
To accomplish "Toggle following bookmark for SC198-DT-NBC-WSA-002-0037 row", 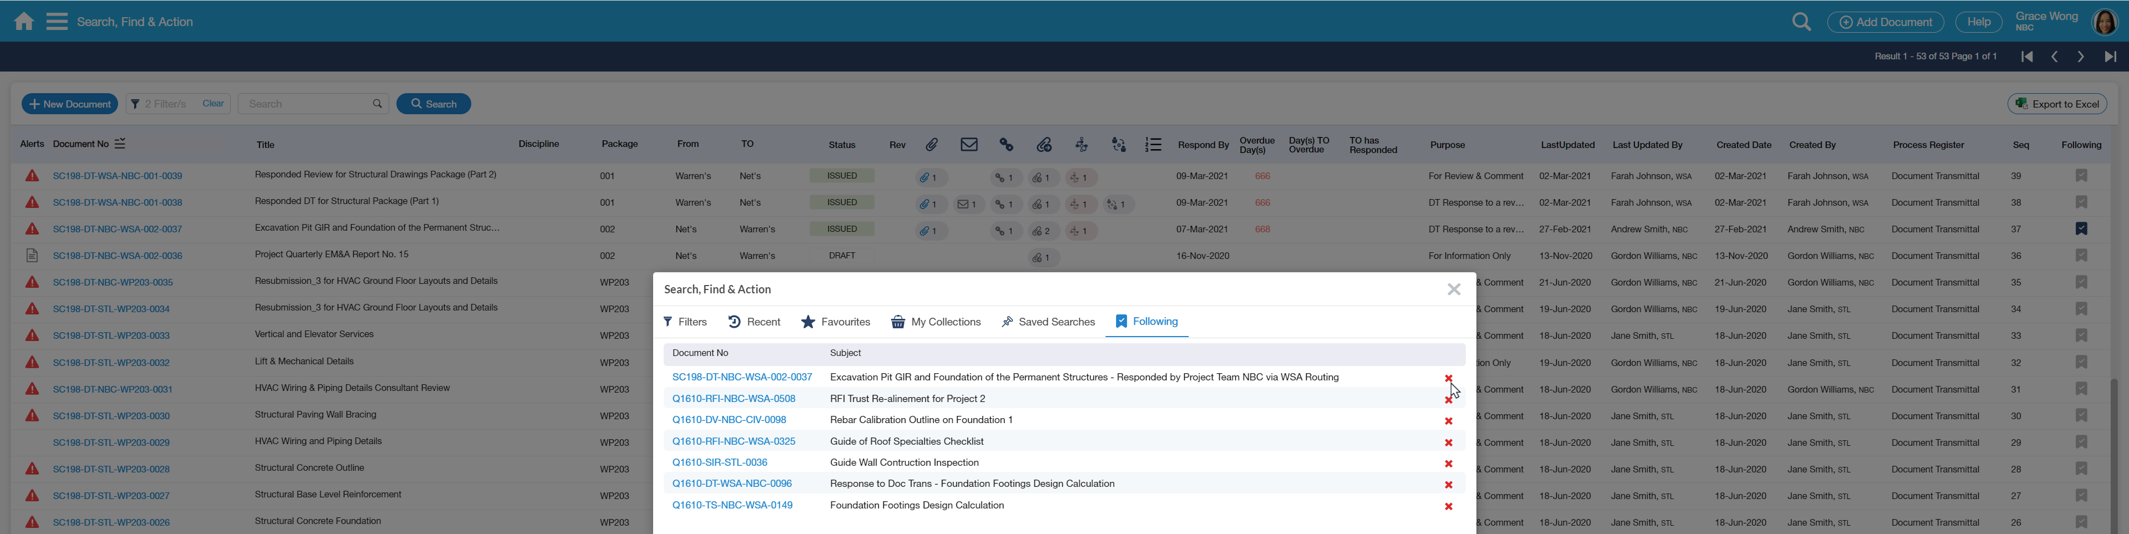I will pos(2081,229).
